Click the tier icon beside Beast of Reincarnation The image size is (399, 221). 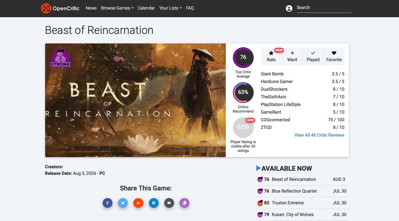260,179
